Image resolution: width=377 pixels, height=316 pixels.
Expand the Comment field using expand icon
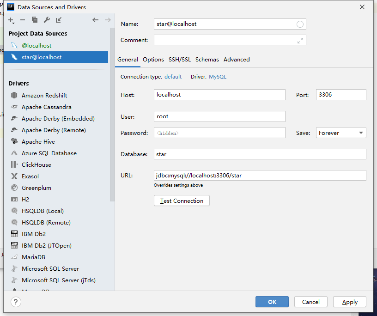[300, 41]
